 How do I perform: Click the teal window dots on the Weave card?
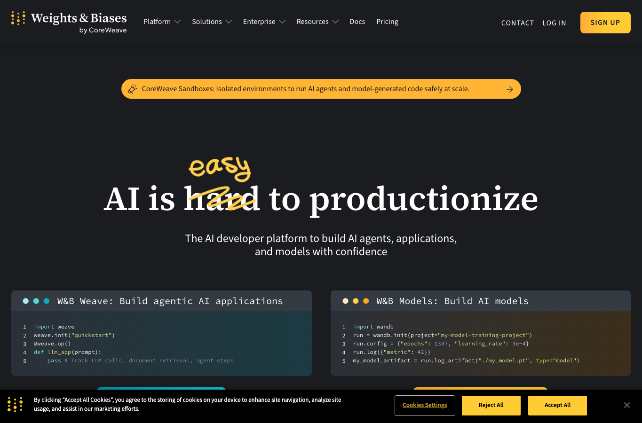click(x=36, y=301)
